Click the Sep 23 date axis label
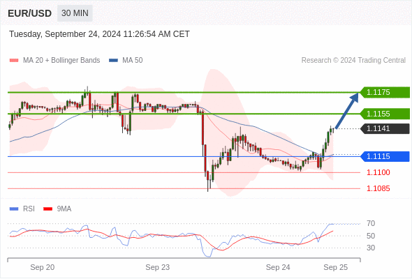 pyautogui.click(x=158, y=267)
